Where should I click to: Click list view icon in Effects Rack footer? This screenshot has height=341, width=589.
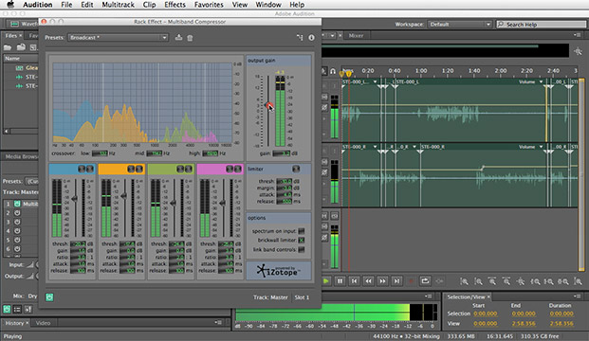[17, 309]
